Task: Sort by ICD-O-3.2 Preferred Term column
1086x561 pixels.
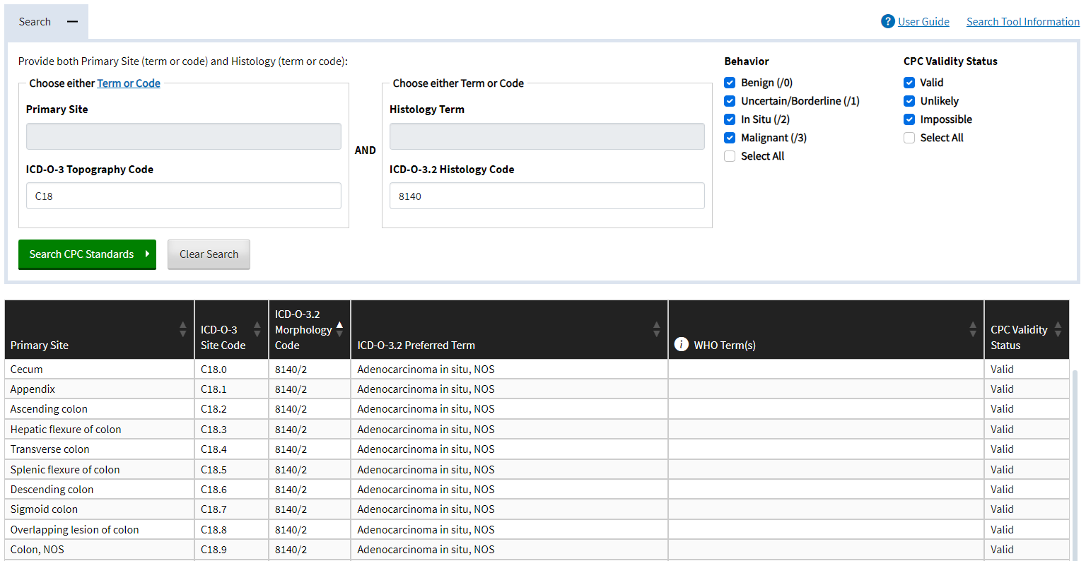Action: click(656, 329)
